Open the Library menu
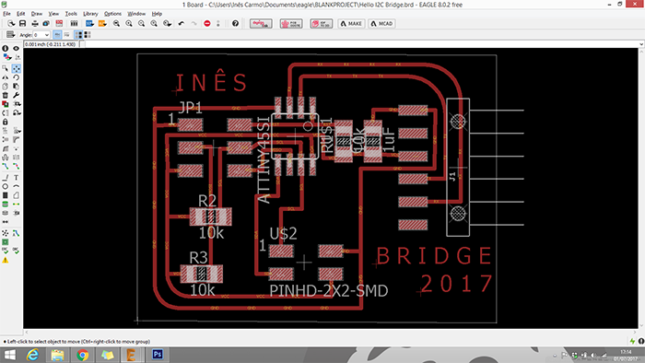Viewport: 645px width, 363px height. click(90, 14)
